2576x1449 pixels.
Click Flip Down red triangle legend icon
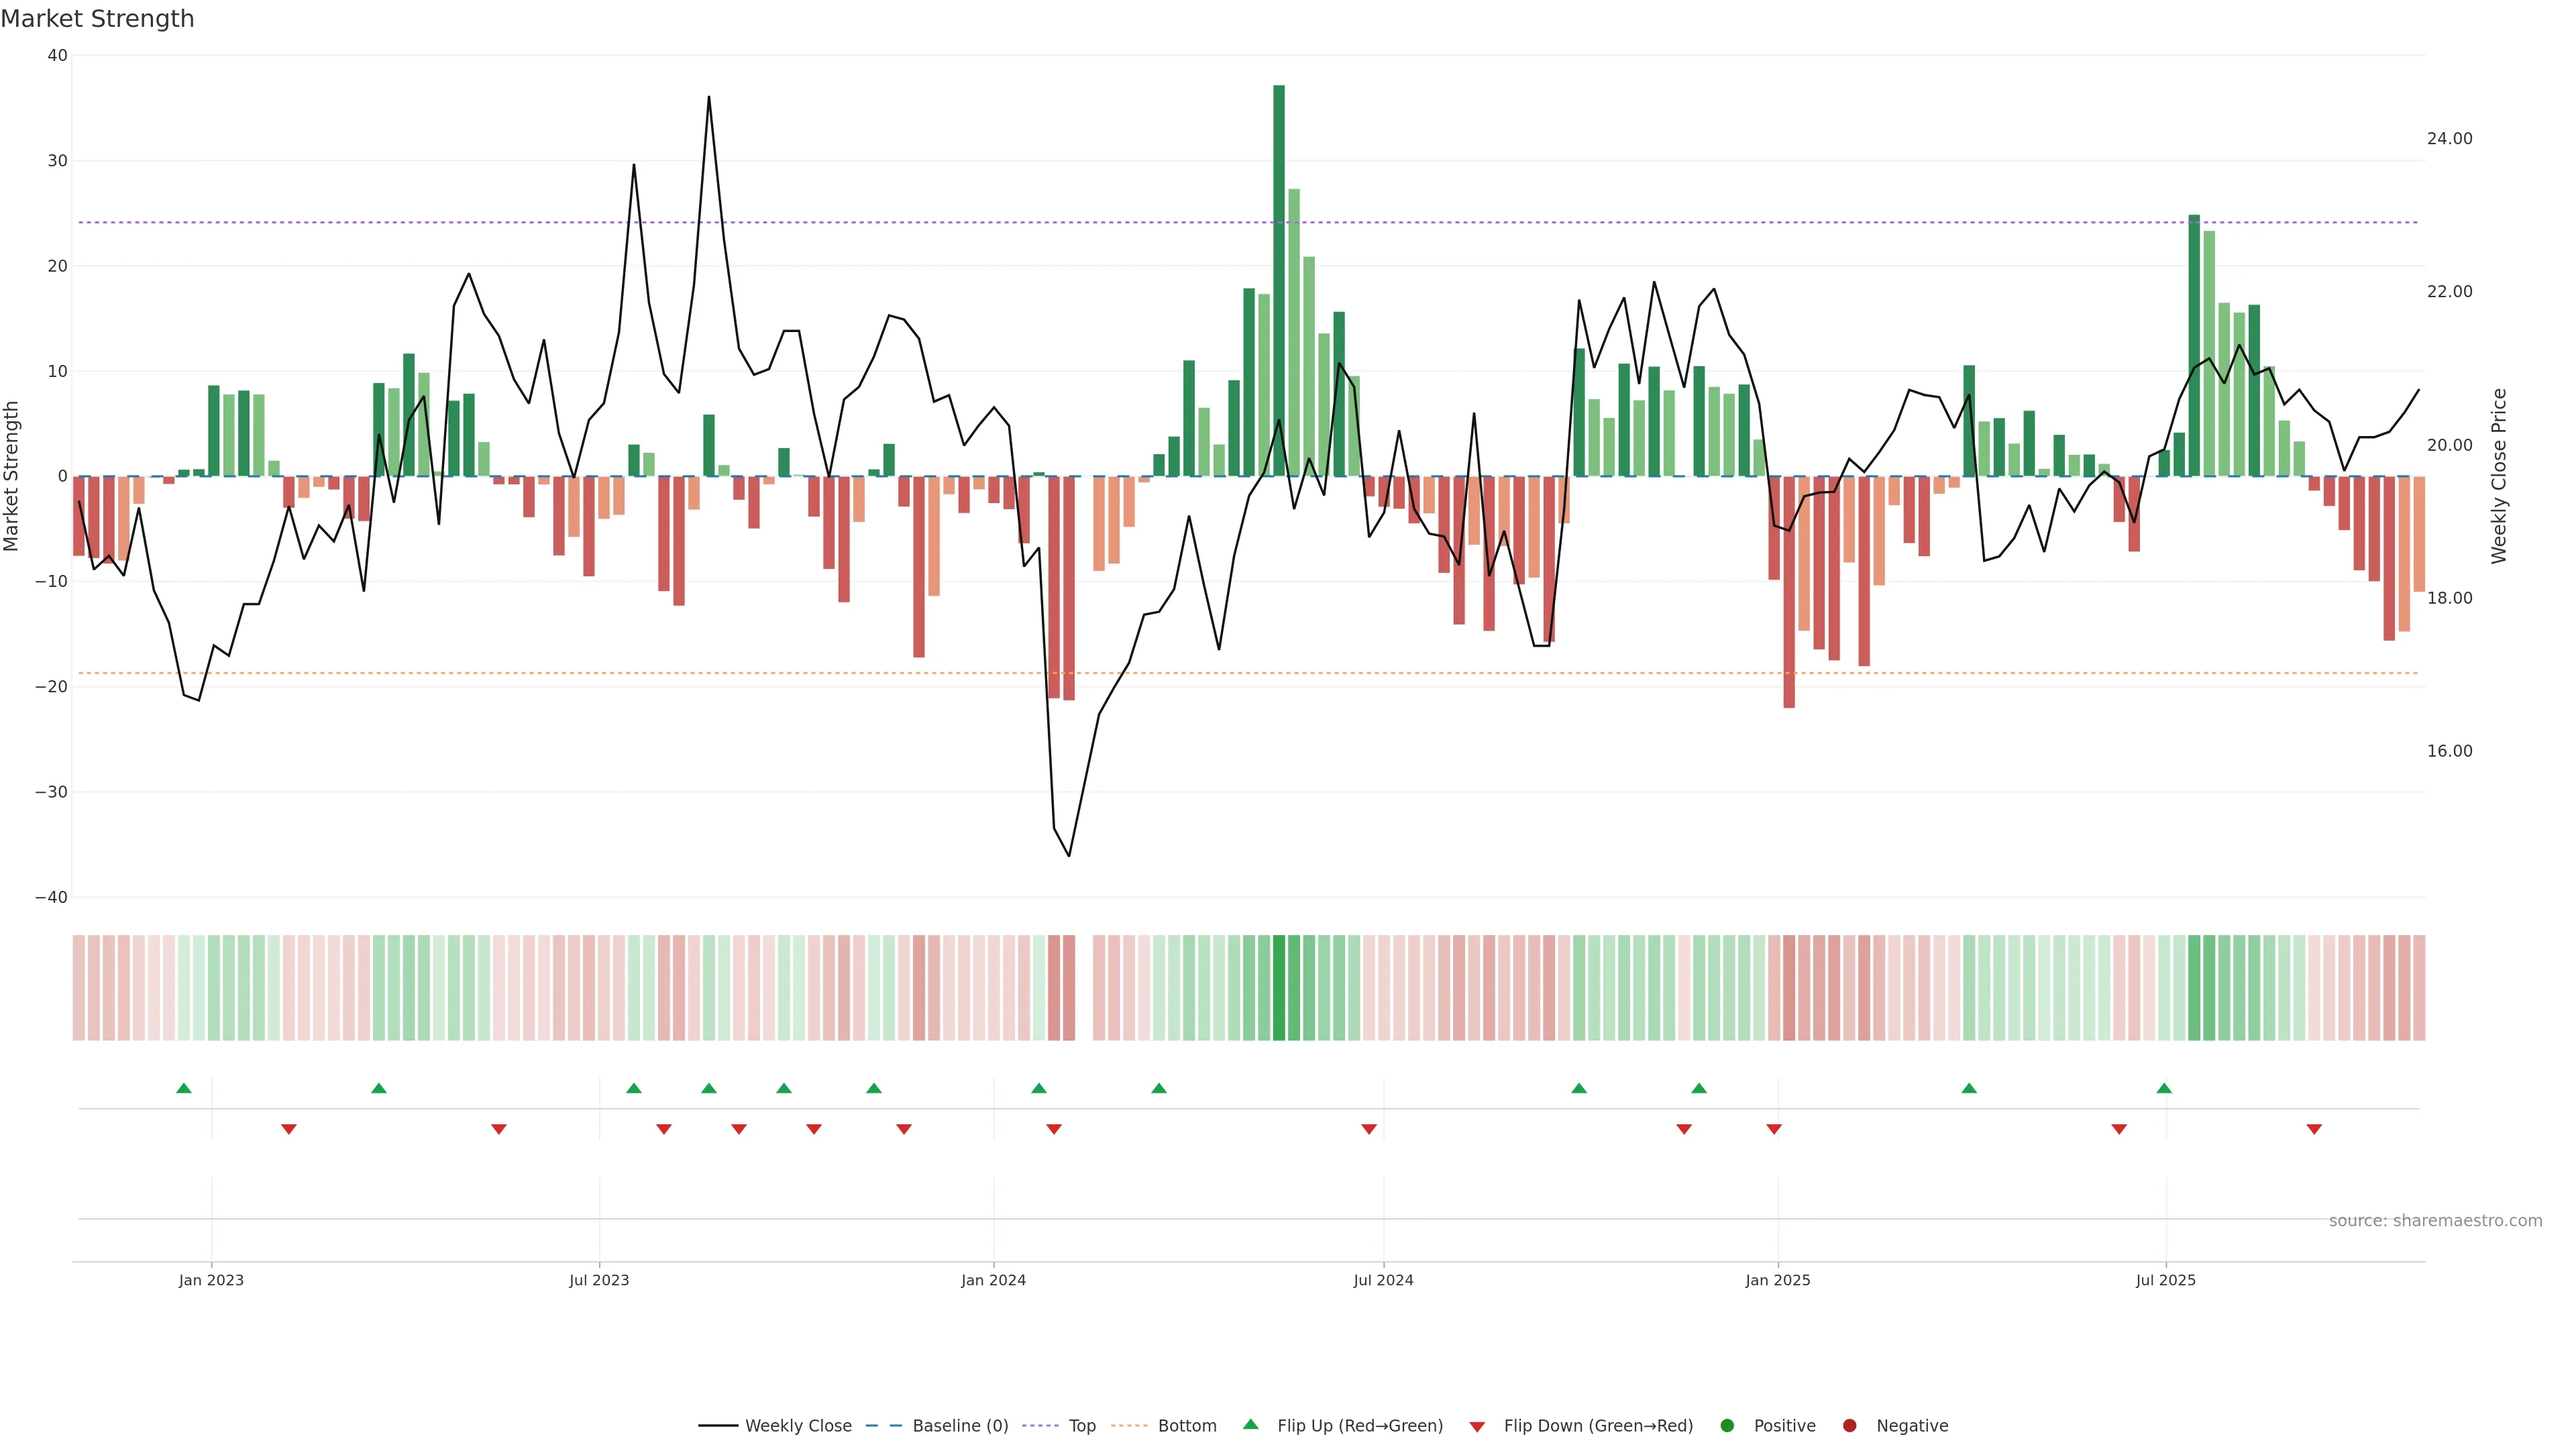coord(1477,1427)
